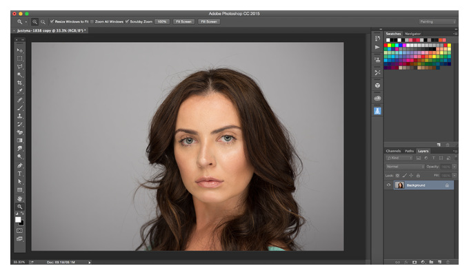
Task: Choose Zoom In mode in options bar
Action: [x=34, y=22]
